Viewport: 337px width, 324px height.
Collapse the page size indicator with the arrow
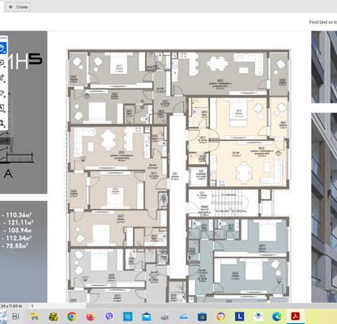[x=32, y=306]
